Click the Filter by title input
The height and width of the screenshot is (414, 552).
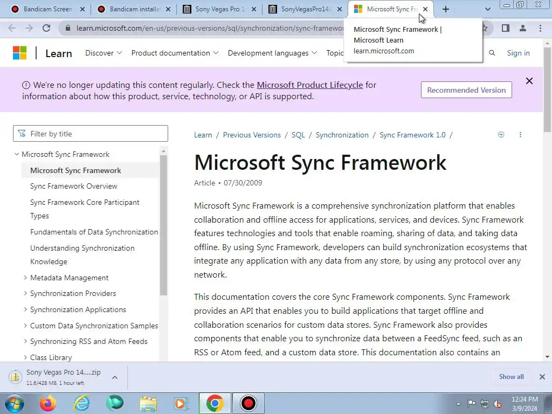[x=91, y=134]
